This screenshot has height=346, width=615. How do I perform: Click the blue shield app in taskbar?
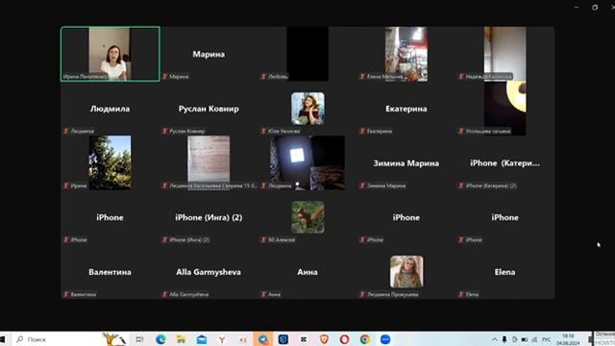pos(283,339)
